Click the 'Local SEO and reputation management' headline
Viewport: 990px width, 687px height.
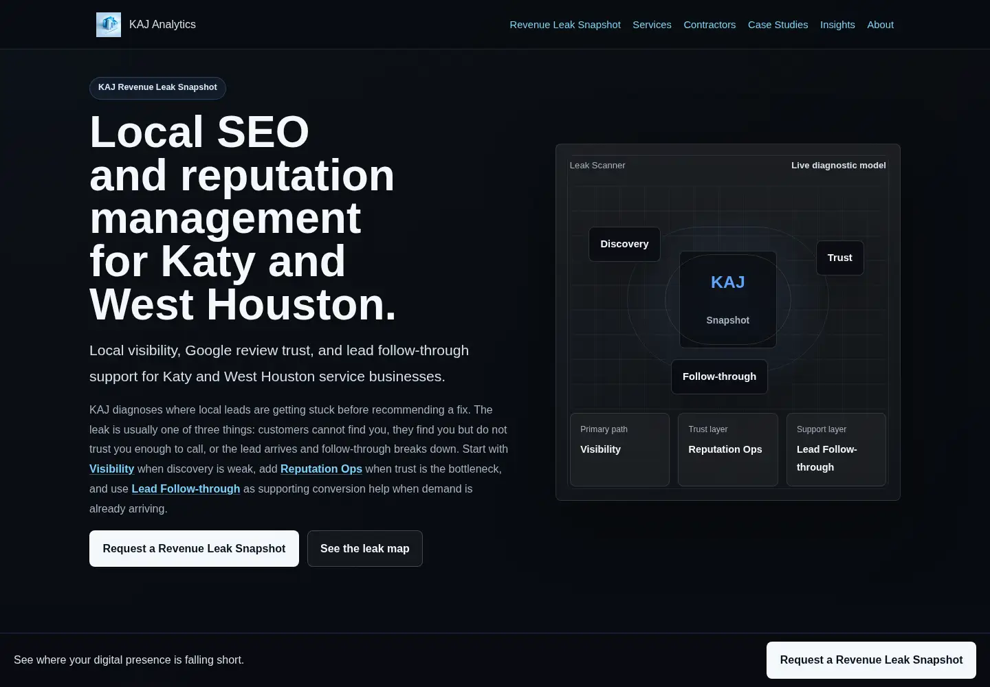coord(243,218)
